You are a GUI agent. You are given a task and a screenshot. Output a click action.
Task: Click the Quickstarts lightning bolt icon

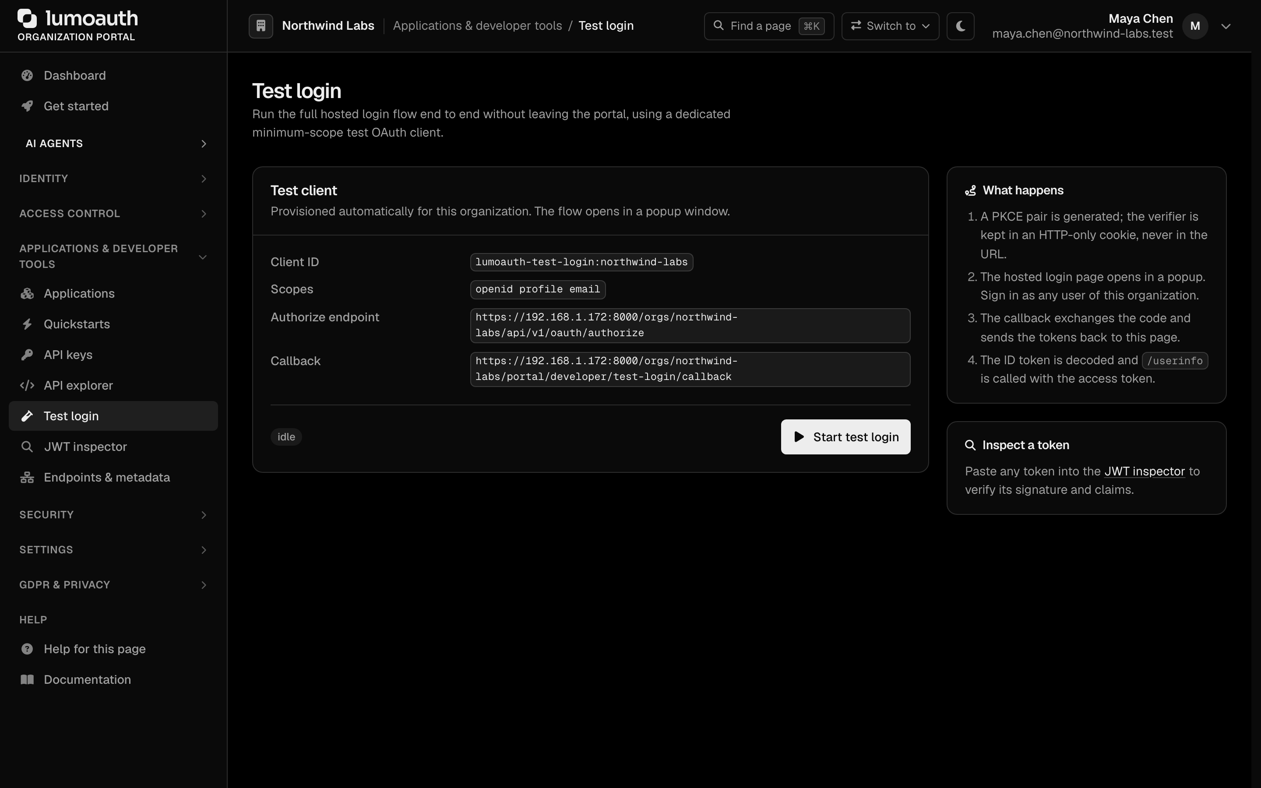(27, 324)
